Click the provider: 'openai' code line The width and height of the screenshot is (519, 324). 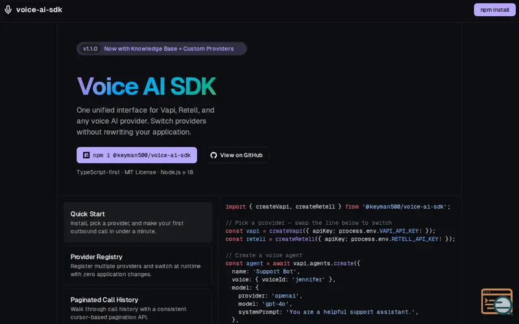click(x=270, y=296)
